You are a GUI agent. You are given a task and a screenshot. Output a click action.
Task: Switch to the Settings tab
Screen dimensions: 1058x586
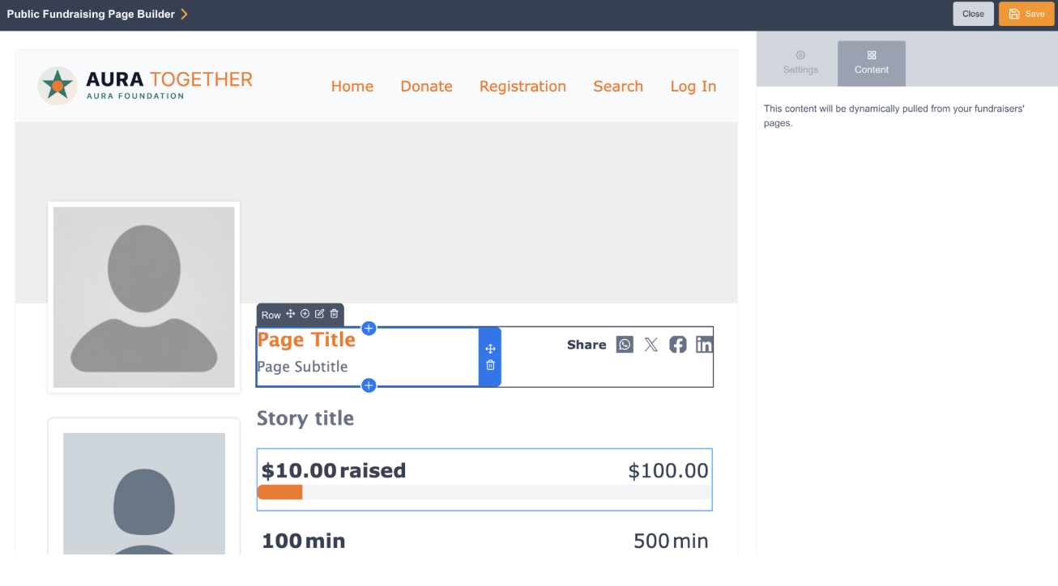tap(800, 63)
